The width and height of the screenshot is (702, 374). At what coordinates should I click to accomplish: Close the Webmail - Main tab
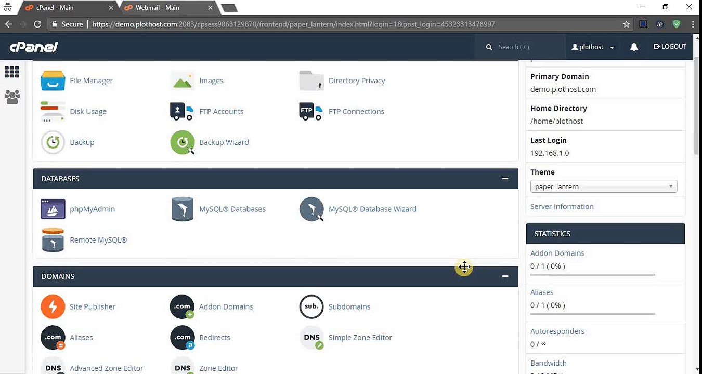(x=210, y=8)
